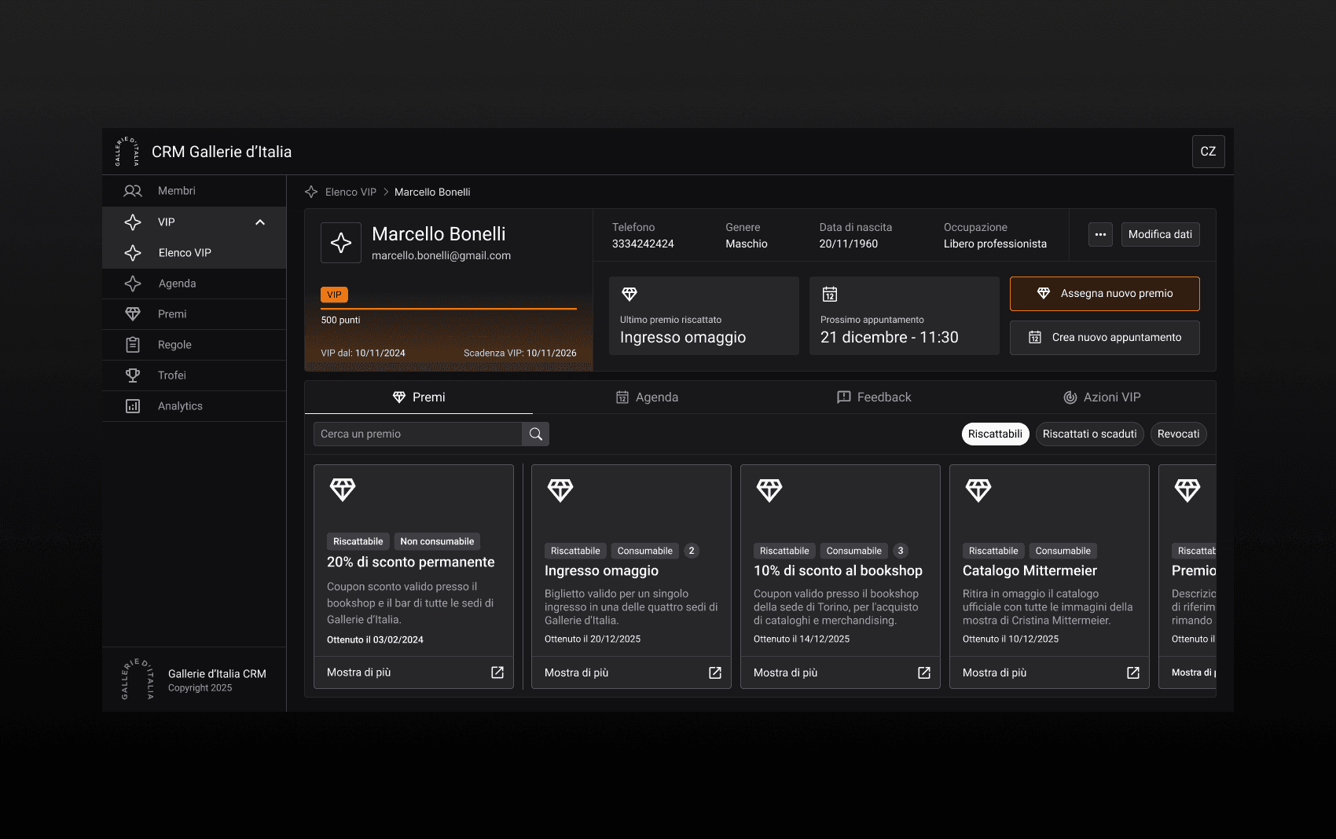This screenshot has width=1336, height=839.
Task: Open external link icon on Ingresso omaggio card
Action: [715, 673]
